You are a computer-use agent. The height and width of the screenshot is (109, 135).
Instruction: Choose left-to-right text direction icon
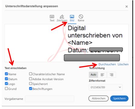pyautogui.click(x=102, y=75)
